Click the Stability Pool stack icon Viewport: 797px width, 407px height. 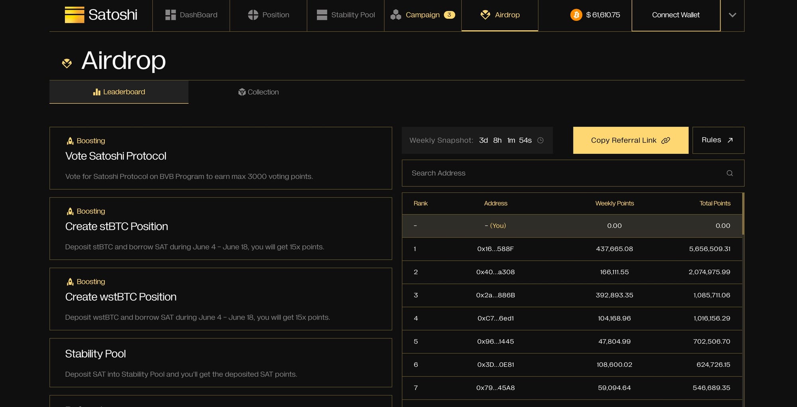coord(322,15)
